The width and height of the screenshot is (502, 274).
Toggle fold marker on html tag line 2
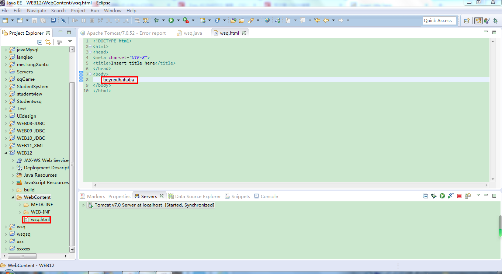coord(90,46)
